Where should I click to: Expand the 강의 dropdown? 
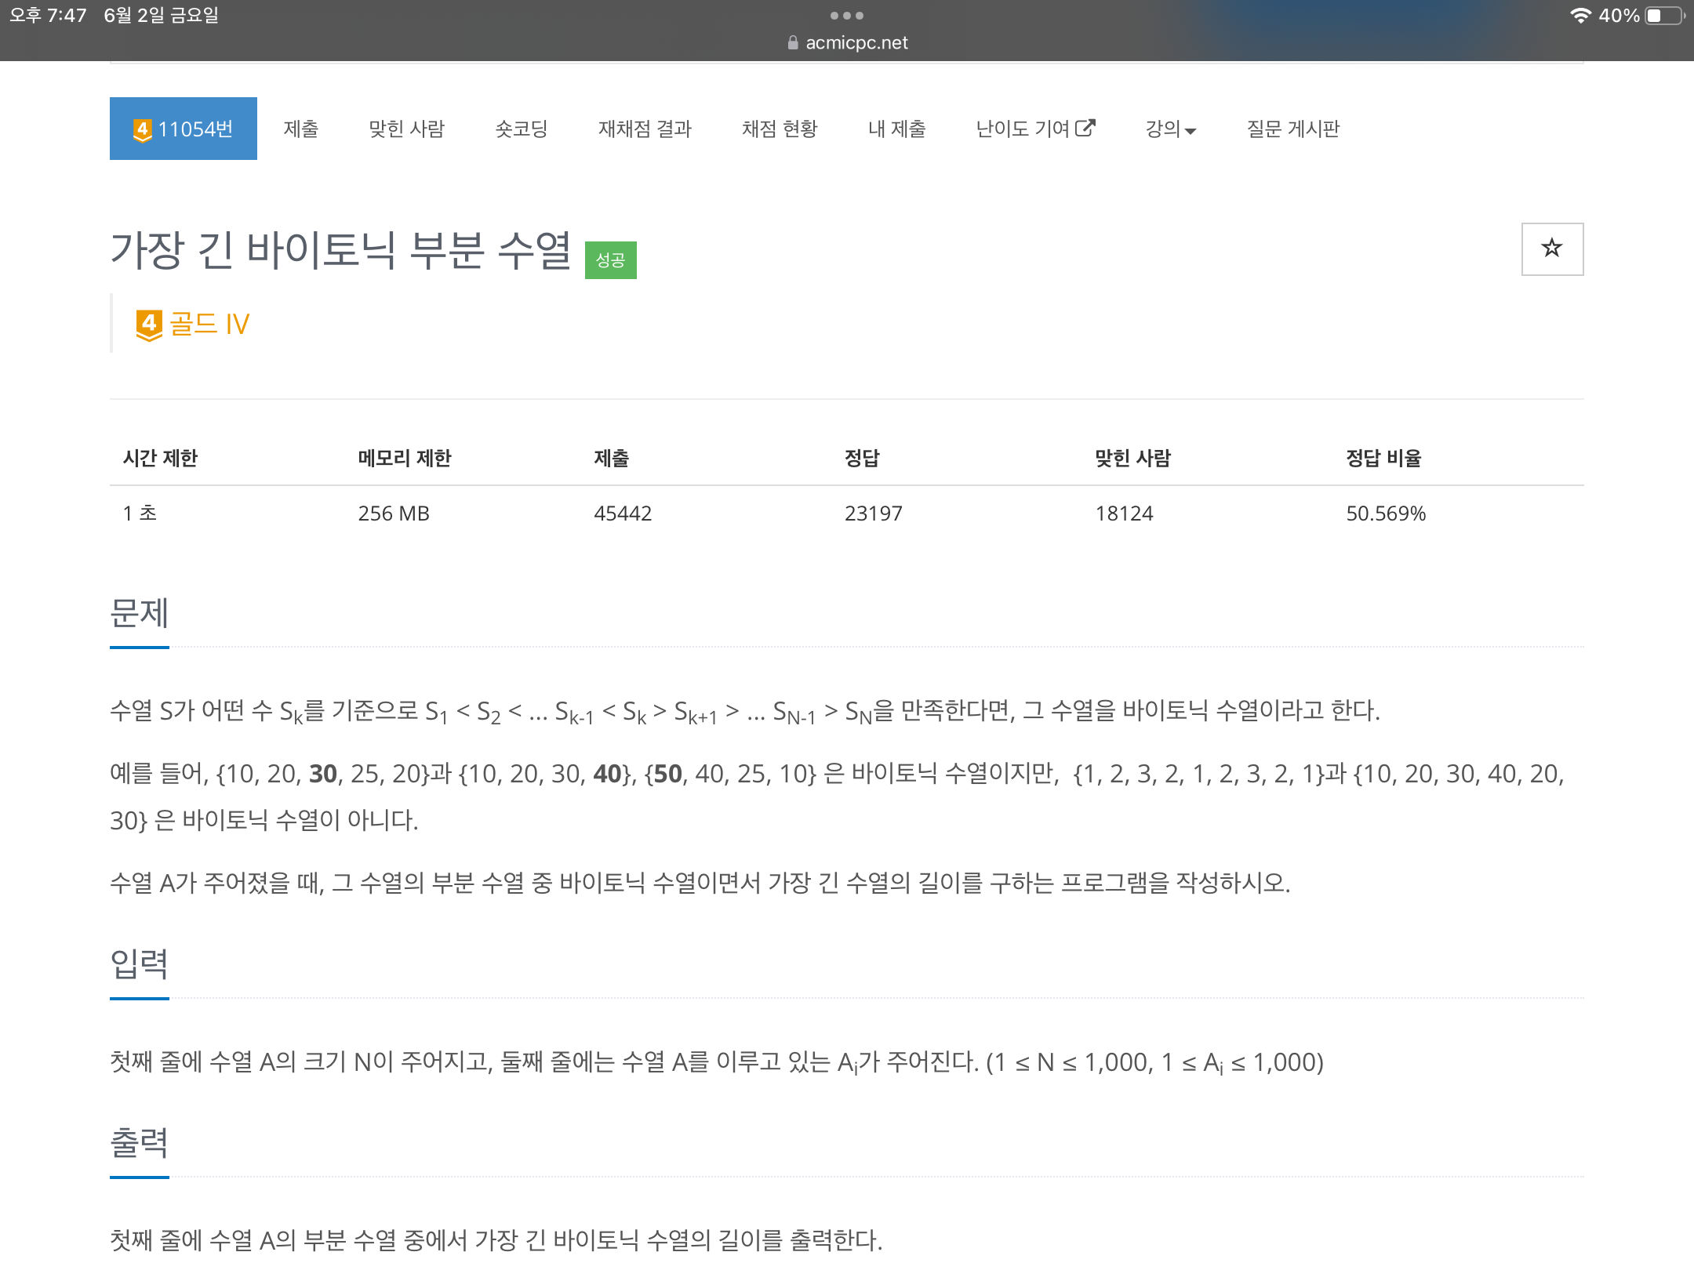1170,129
